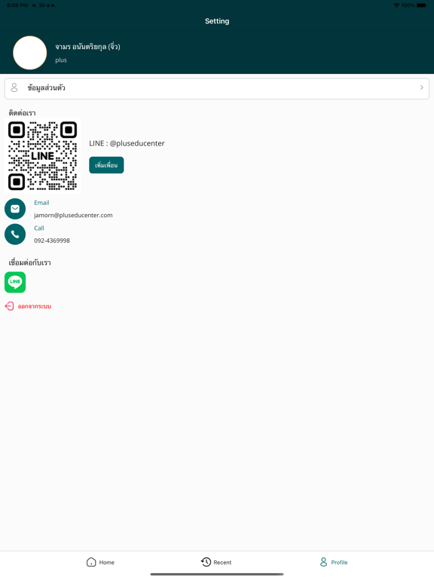Tap the ออกจากระบบ logout link
Screen dimensions: 434x579
tap(35, 307)
